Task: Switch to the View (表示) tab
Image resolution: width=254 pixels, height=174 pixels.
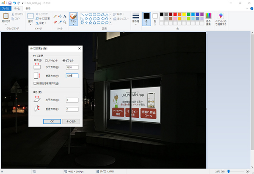Action: click(x=28, y=8)
